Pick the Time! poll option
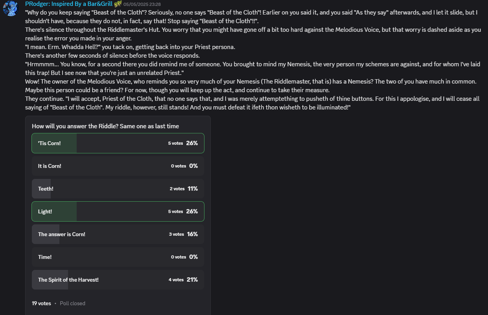 tap(118, 257)
